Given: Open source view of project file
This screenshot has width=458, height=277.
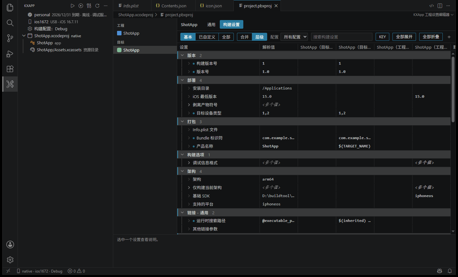Looking at the screenshot, I should [x=432, y=6].
